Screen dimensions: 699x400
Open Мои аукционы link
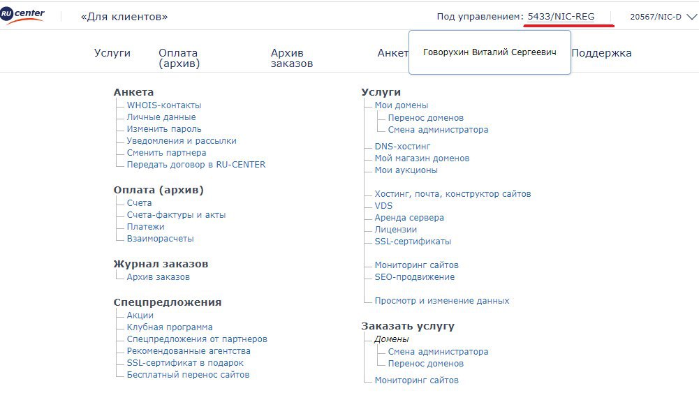click(406, 170)
